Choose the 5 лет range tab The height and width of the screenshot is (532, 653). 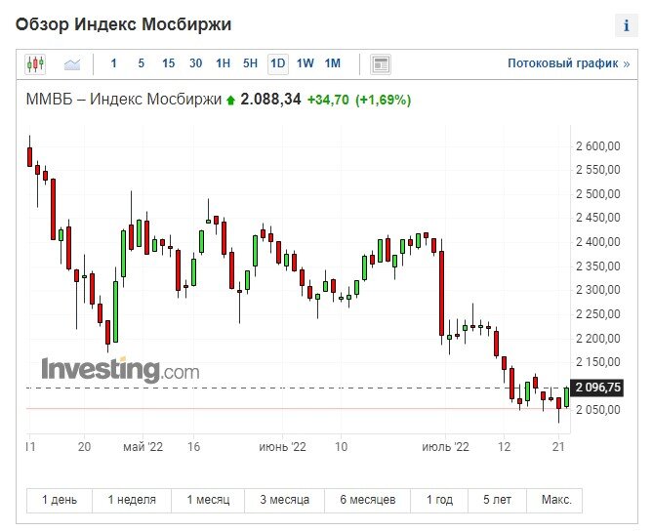coord(498,500)
